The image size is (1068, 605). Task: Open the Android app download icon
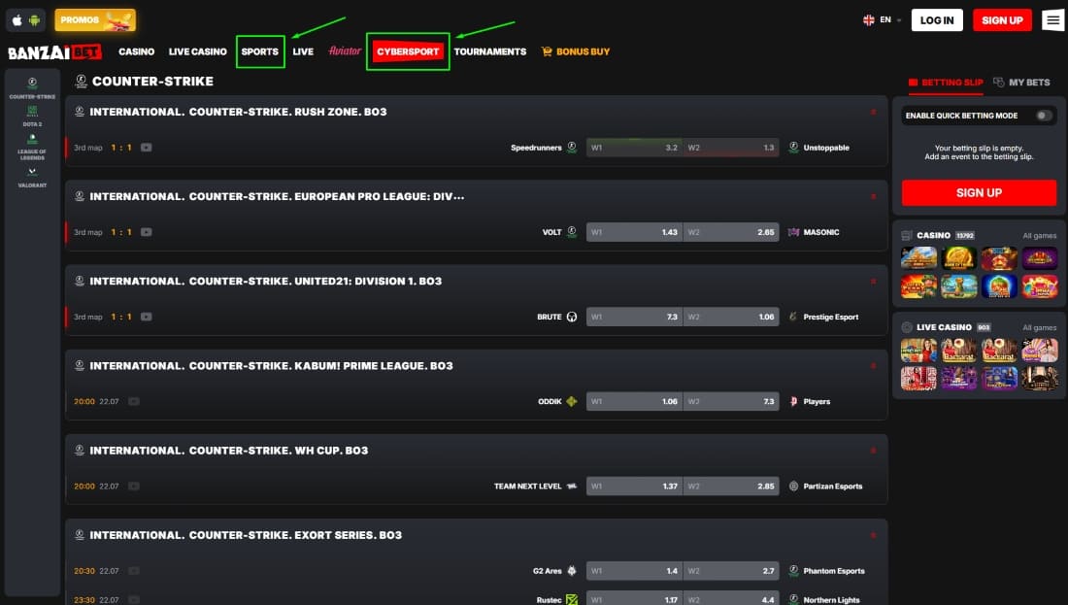coord(34,20)
